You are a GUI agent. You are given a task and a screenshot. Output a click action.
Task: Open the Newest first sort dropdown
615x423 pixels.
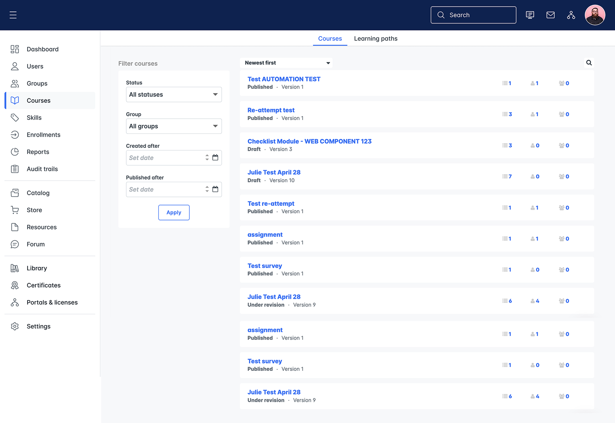pyautogui.click(x=286, y=63)
